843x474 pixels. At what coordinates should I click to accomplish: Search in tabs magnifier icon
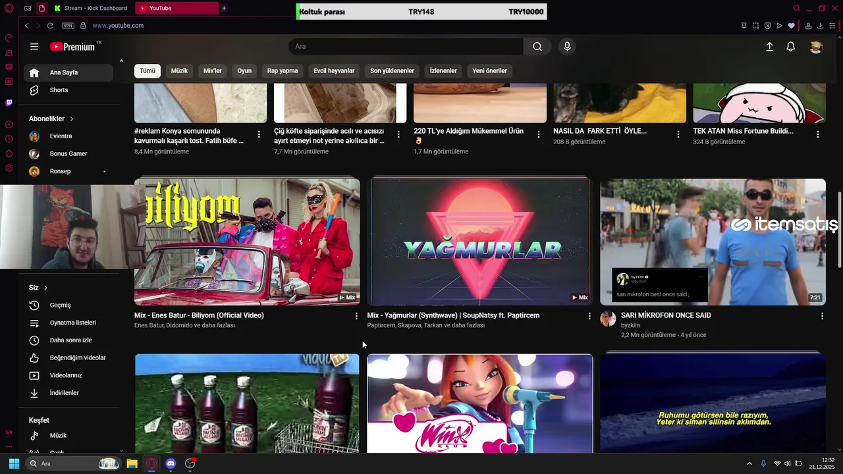796,8
